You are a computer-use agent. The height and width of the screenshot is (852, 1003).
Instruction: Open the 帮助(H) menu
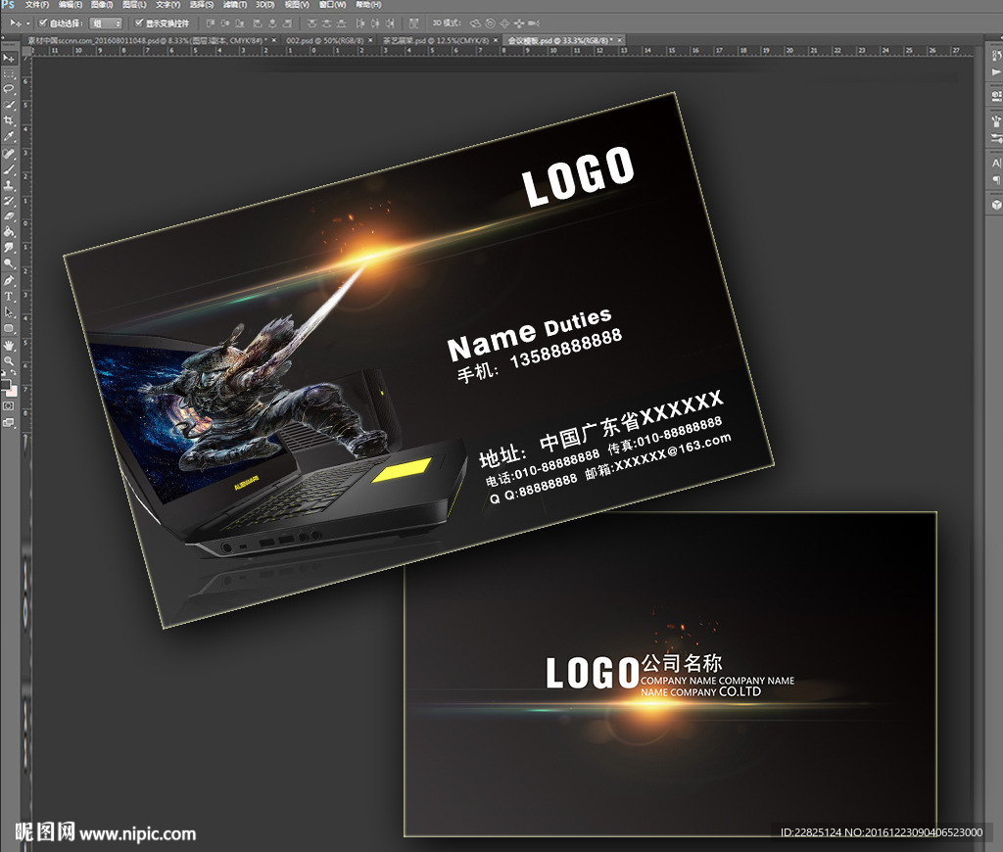click(368, 5)
